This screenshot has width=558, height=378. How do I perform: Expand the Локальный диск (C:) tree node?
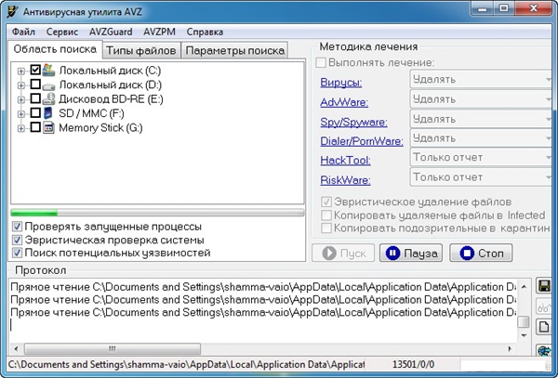click(x=20, y=70)
